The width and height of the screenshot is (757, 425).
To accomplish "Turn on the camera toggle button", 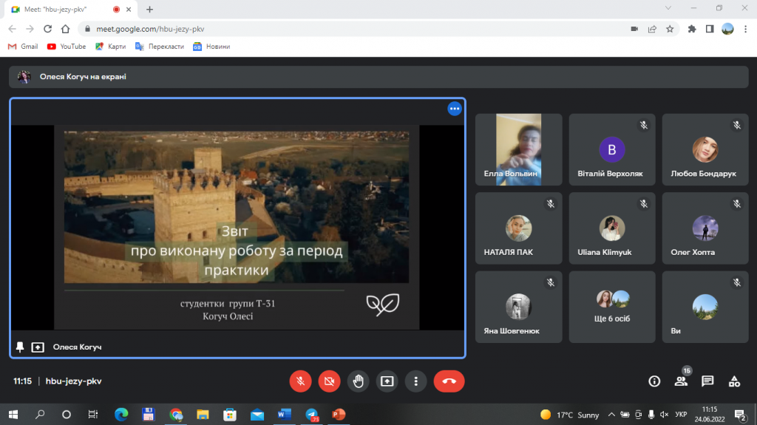I will [329, 381].
